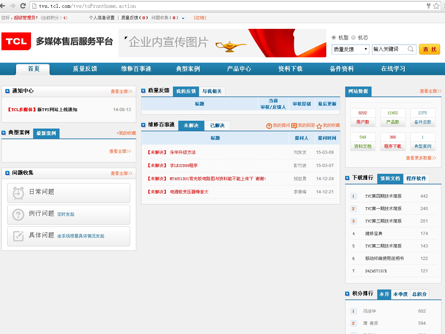Image resolution: width=445 pixels, height=334 pixels.
Task: Click the 程序下载 statistic tile
Action: pos(393,142)
